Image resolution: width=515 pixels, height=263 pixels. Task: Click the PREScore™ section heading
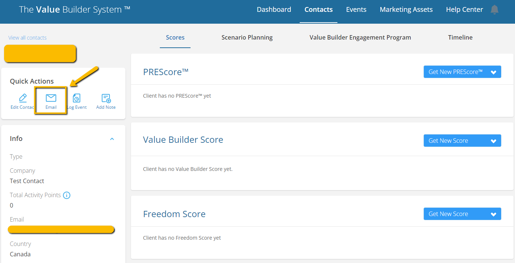[166, 72]
